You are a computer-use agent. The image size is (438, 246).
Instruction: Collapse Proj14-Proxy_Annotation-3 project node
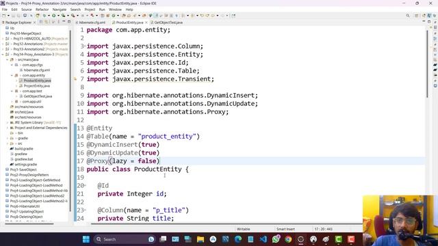pos(3,55)
